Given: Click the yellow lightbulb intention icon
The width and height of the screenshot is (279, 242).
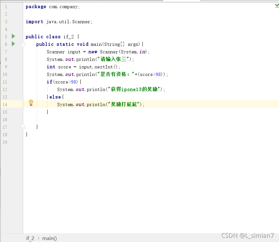Looking at the screenshot, I should click(31, 103).
